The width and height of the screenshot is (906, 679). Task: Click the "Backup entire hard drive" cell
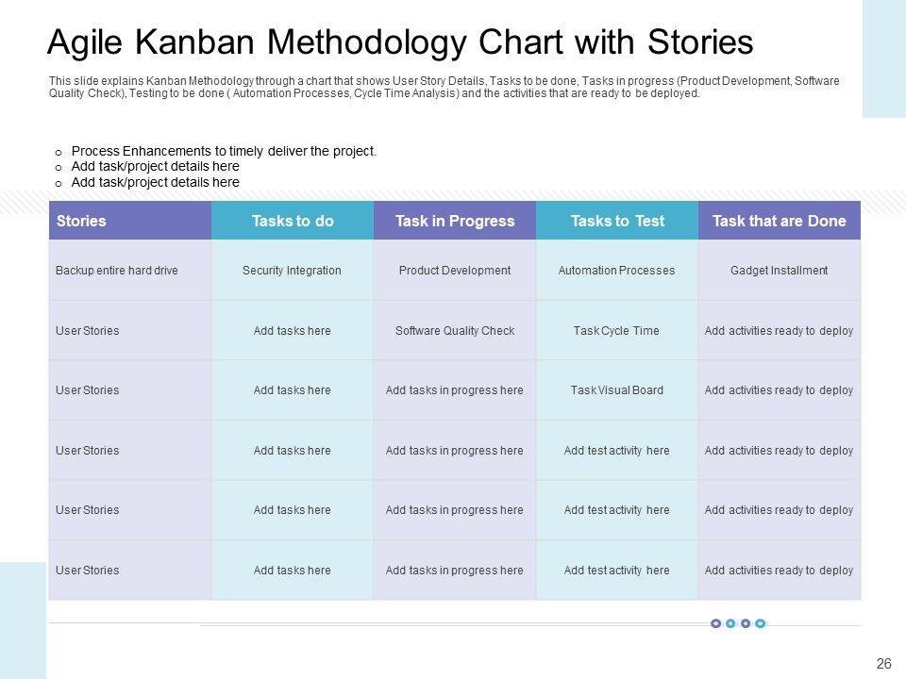click(x=117, y=271)
